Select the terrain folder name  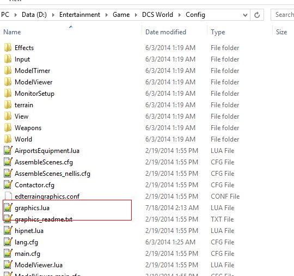click(x=24, y=105)
